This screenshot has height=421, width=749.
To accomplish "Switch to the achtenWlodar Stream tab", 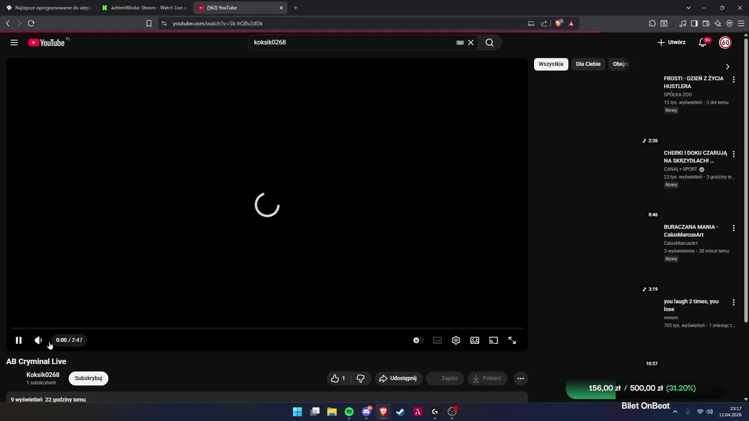I will coord(144,8).
